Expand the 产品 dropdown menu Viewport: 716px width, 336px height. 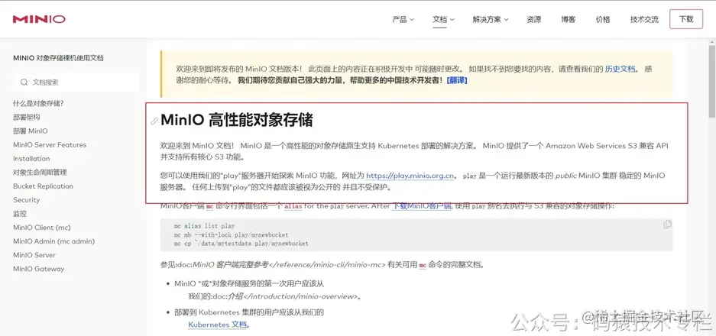pos(403,20)
